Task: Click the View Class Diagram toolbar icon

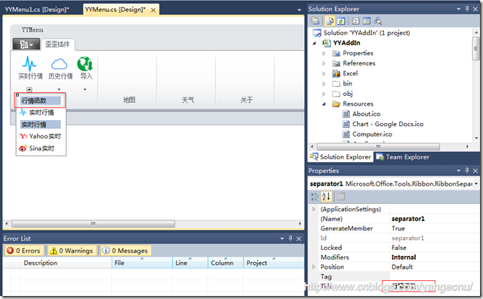Action: point(377,21)
